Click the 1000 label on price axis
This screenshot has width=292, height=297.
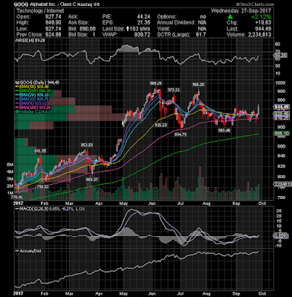point(280,83)
